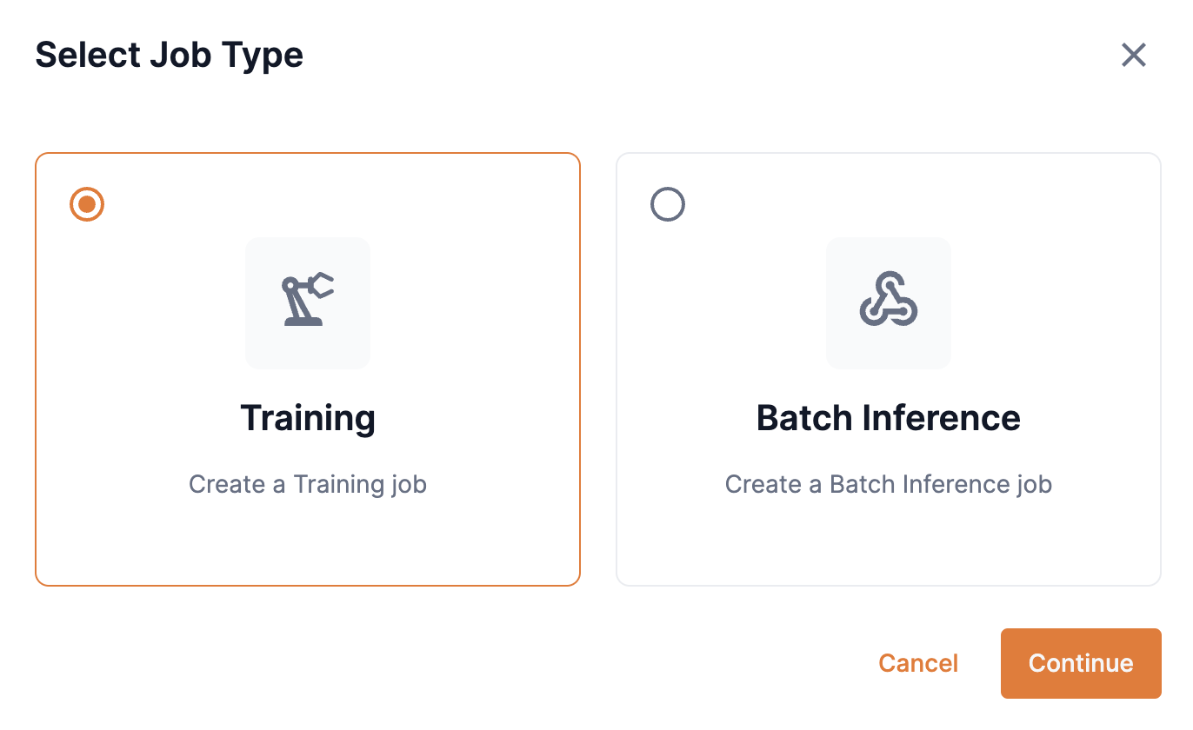Click the X icon to dismiss the dialog

point(1134,55)
